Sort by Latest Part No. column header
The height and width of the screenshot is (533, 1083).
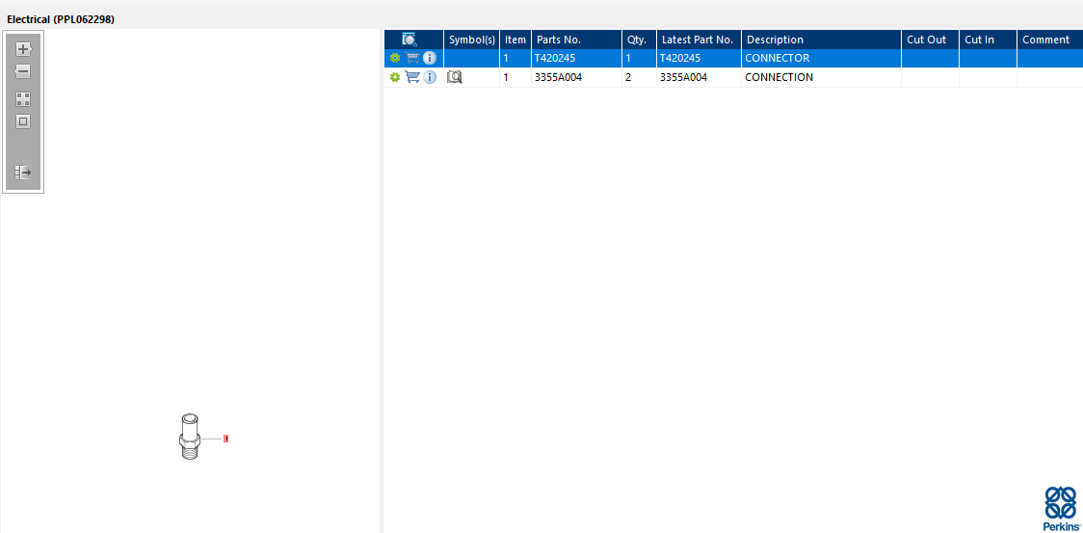699,40
